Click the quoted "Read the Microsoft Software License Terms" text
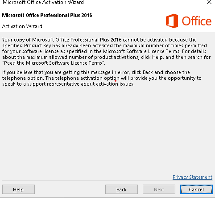The image size is (215, 198). [54, 63]
